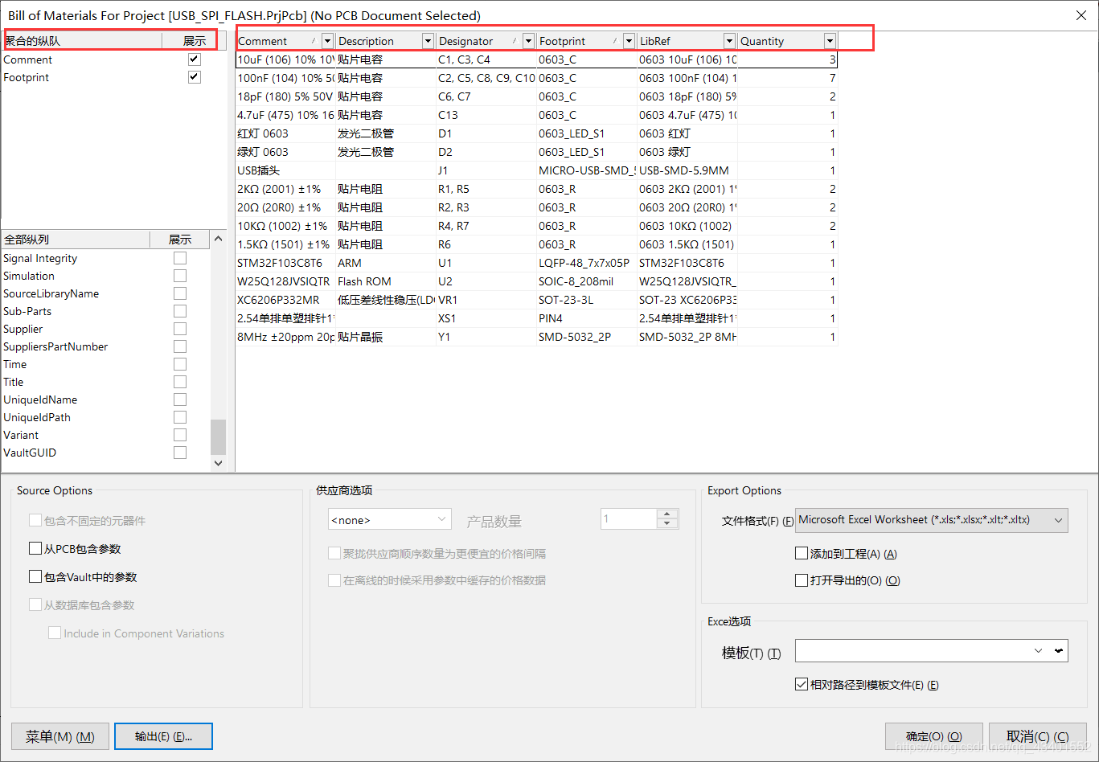The image size is (1099, 762).
Task: Enable 添加到工程(A) checkbox
Action: point(802,554)
